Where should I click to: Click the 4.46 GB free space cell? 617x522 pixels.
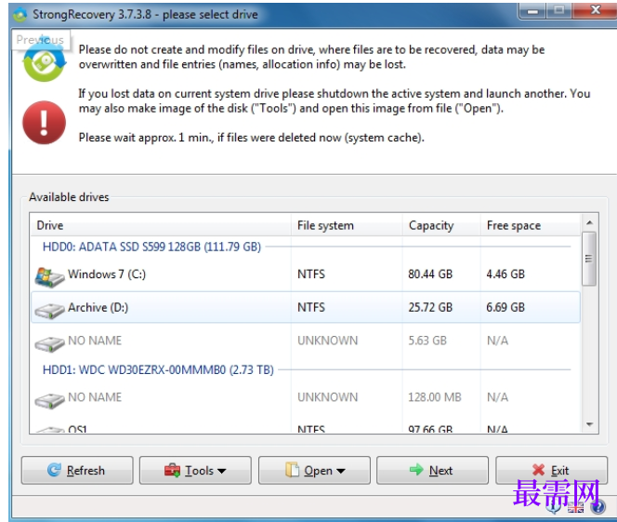(505, 274)
